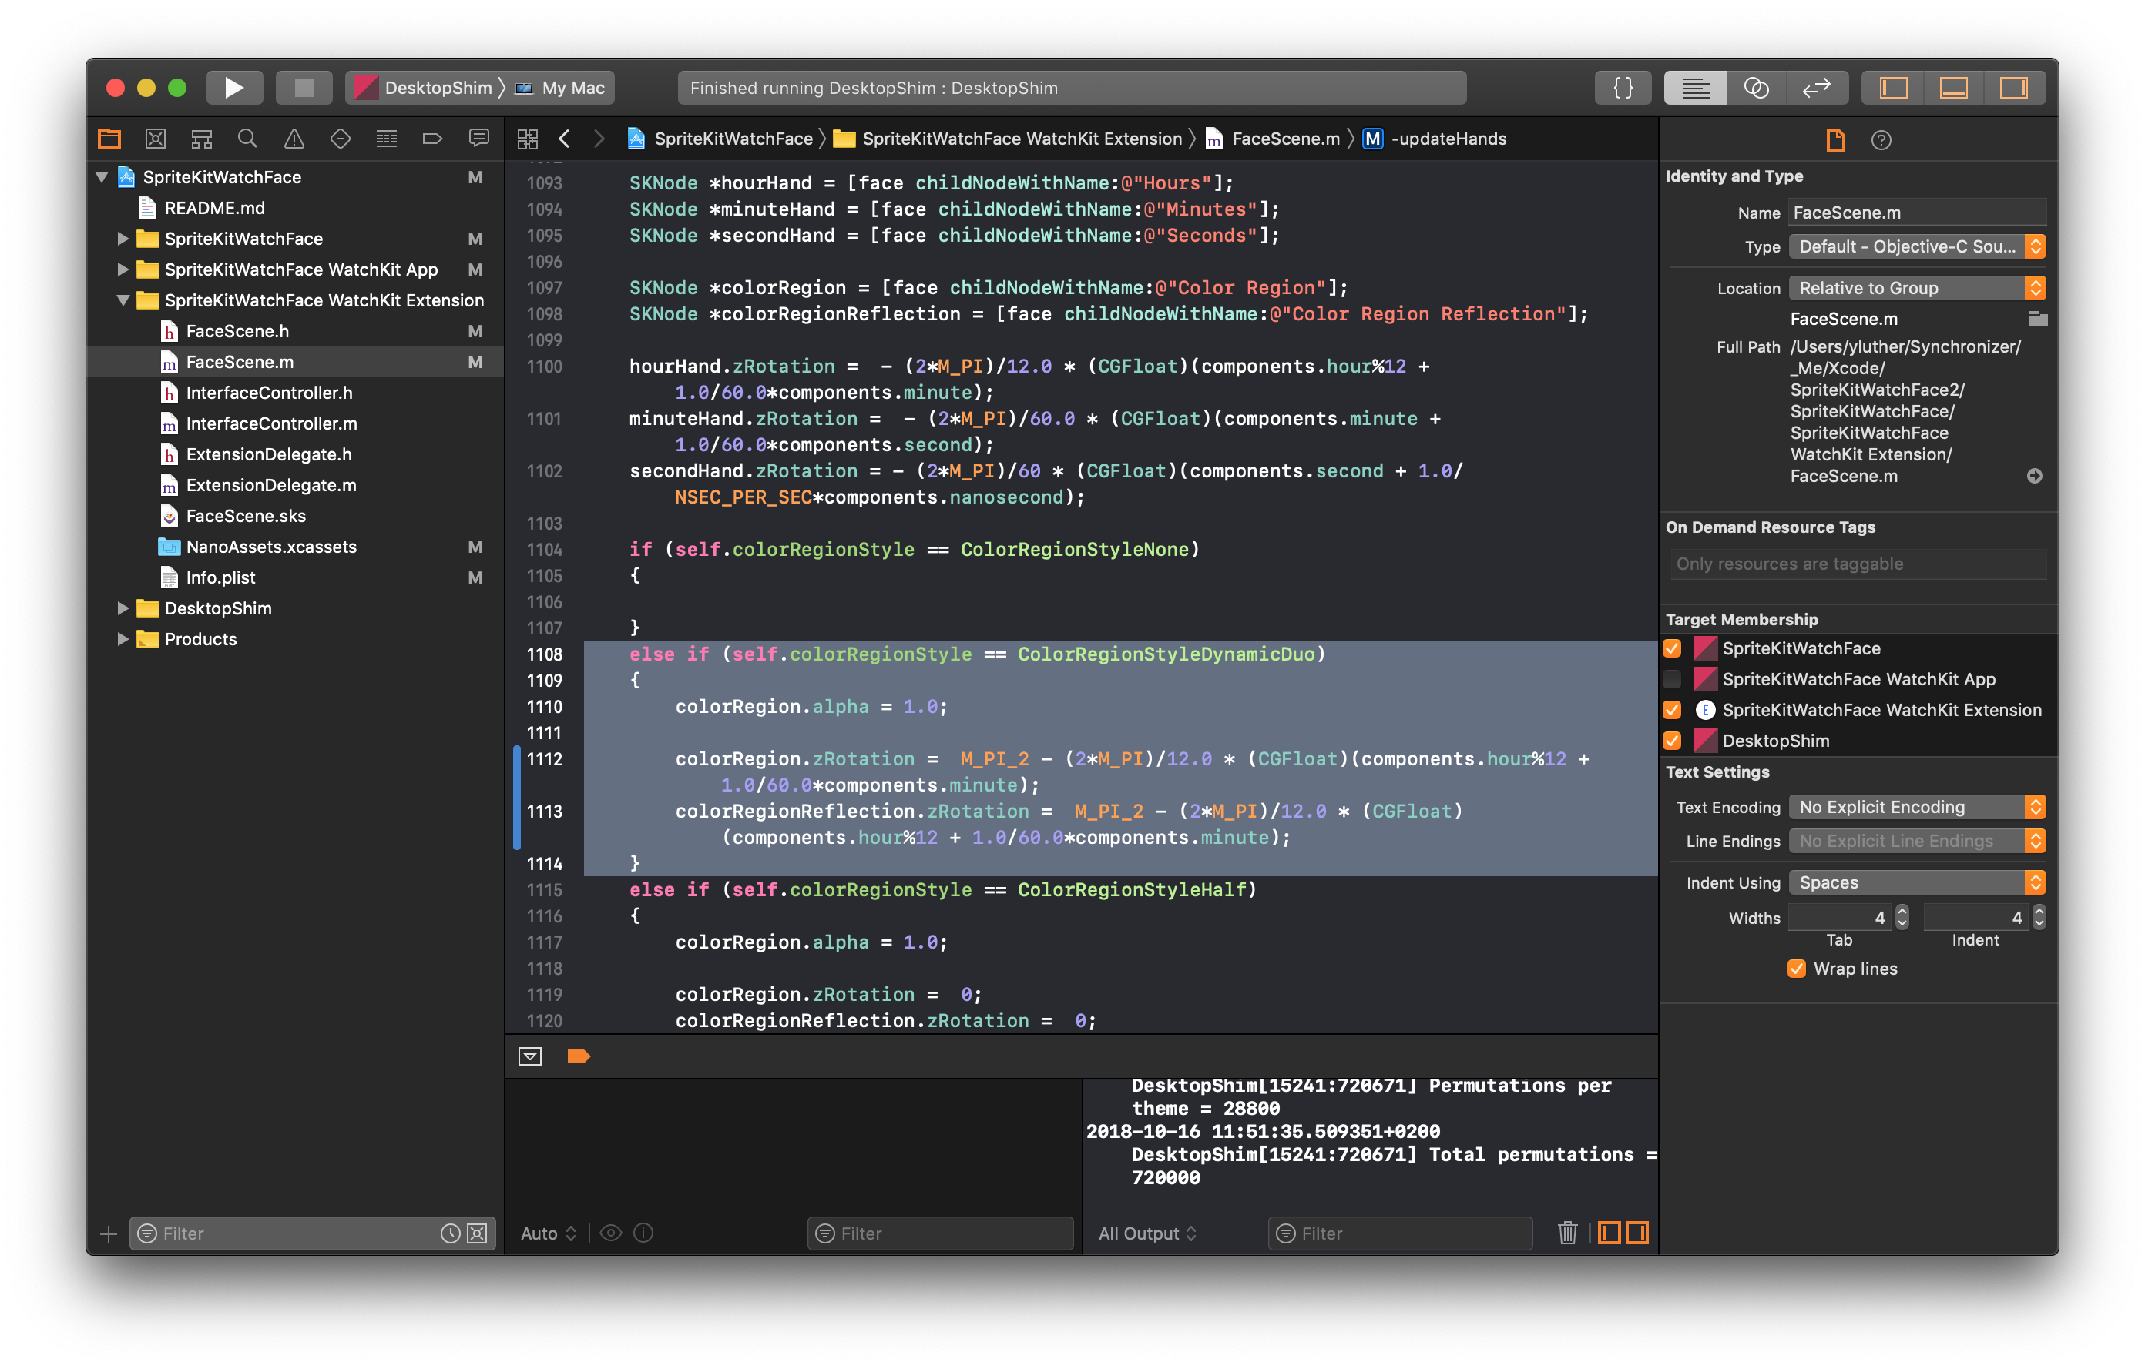
Task: Uncheck DesktopShim target membership
Action: pos(1672,741)
